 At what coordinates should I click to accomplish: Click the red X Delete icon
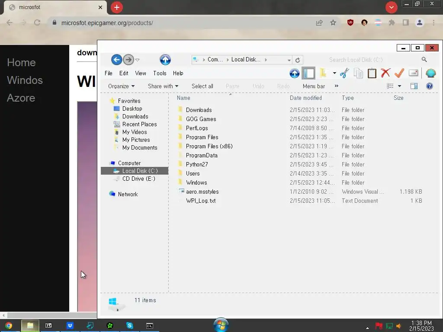385,73
